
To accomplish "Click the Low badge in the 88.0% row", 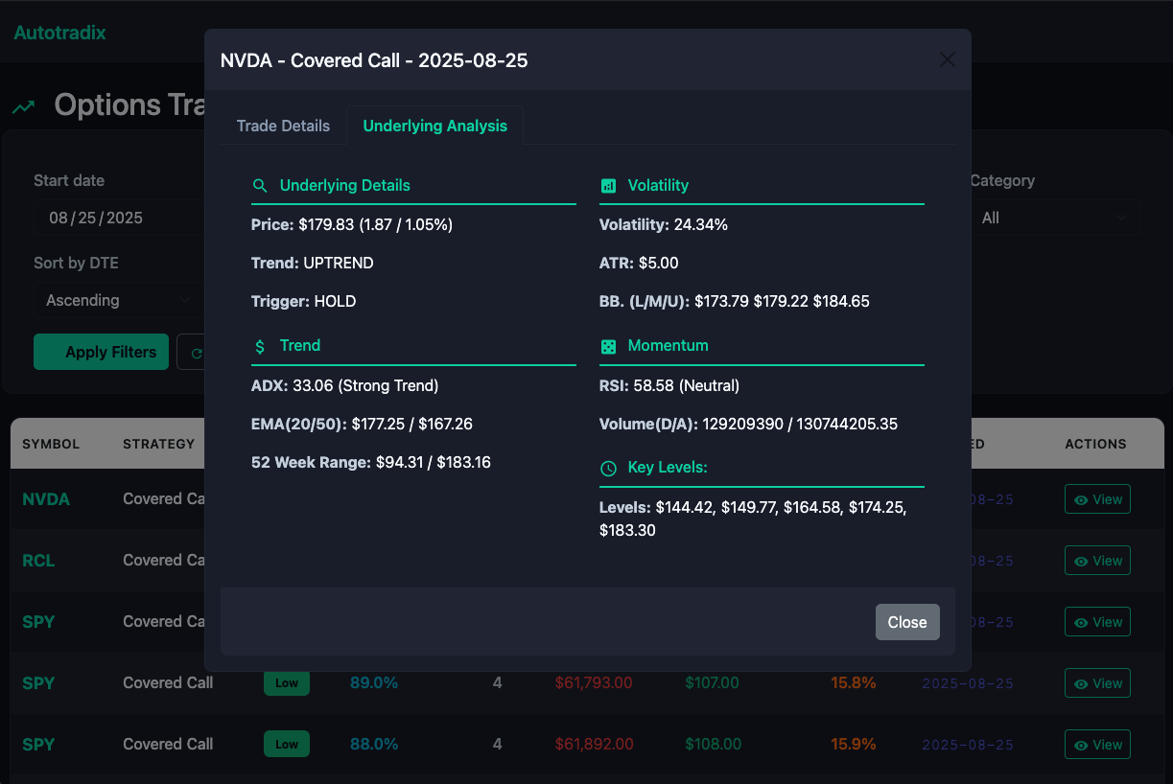I will pyautogui.click(x=287, y=745).
